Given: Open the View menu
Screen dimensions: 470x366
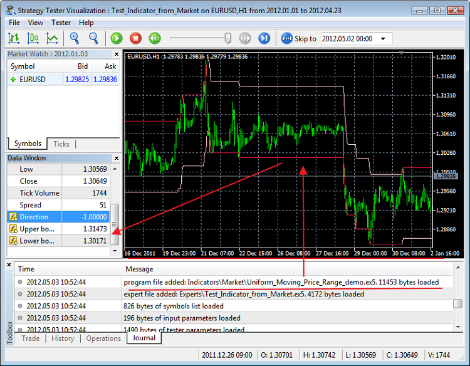Looking at the screenshot, I should coord(35,23).
